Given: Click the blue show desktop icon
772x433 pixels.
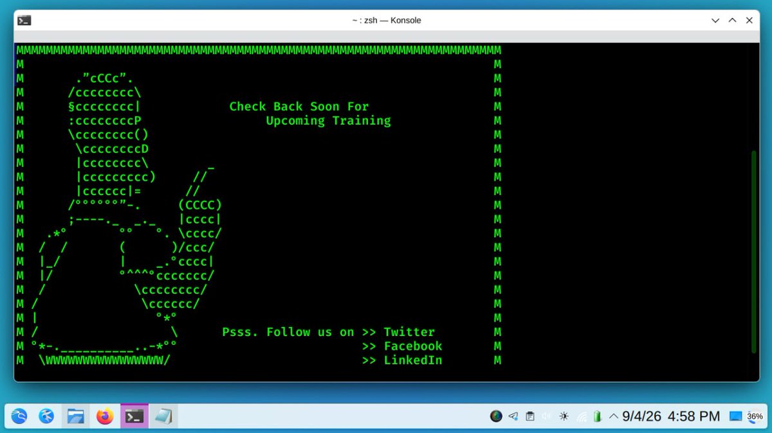Looking at the screenshot, I should click(x=736, y=416).
